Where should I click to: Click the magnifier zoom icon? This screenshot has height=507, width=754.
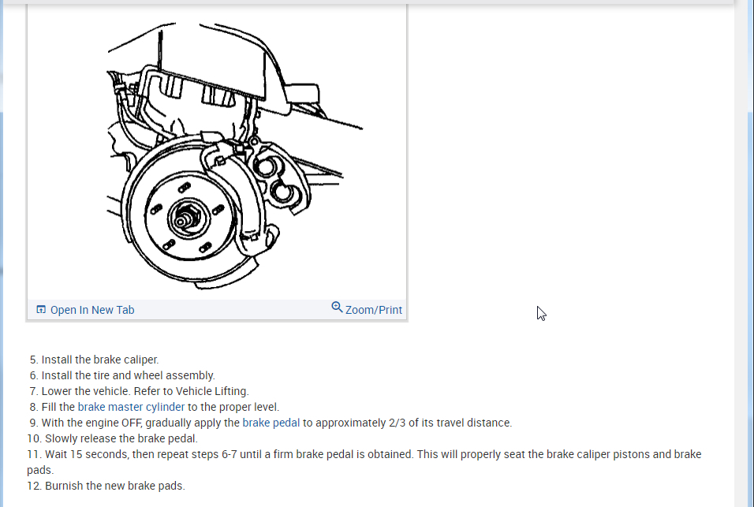[x=337, y=307]
